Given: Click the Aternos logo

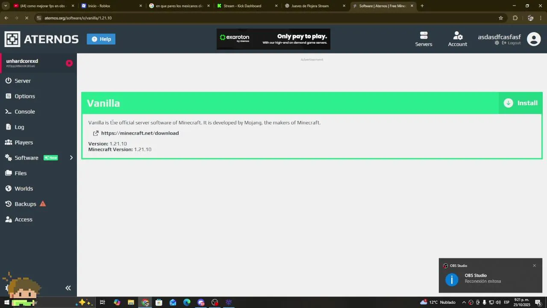Looking at the screenshot, I should [41, 39].
